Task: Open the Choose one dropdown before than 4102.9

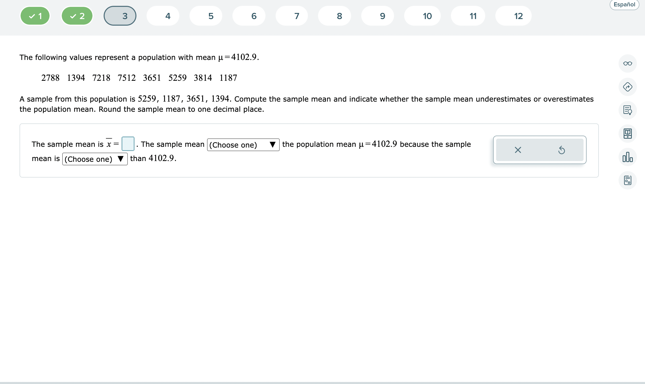Action: click(x=95, y=159)
